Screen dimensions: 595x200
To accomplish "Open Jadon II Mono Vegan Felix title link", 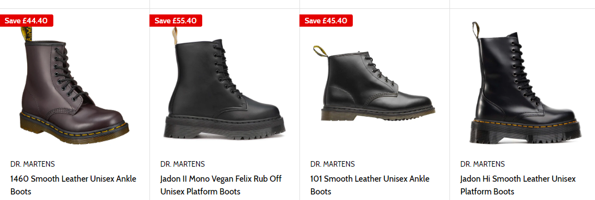I will coord(221,185).
